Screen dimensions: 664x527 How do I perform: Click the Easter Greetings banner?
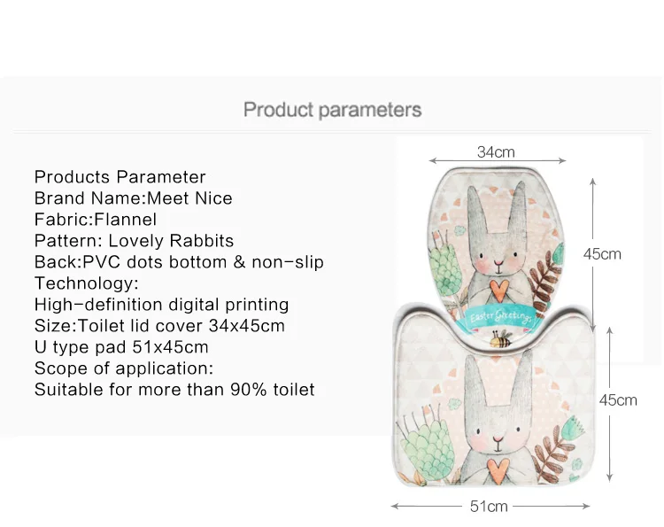(499, 318)
